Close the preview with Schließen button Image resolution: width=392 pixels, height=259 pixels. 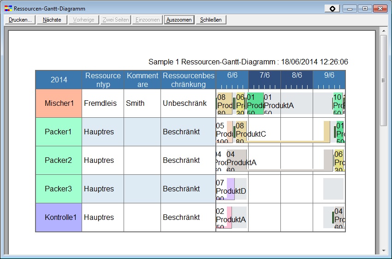[x=211, y=20]
